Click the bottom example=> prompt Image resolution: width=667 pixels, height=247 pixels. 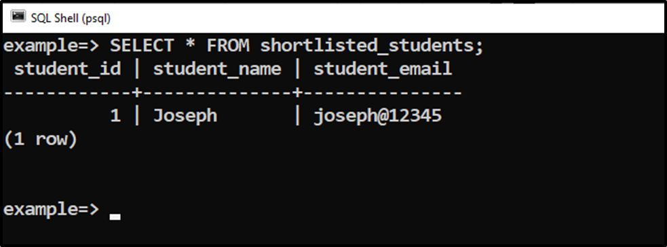(51, 210)
